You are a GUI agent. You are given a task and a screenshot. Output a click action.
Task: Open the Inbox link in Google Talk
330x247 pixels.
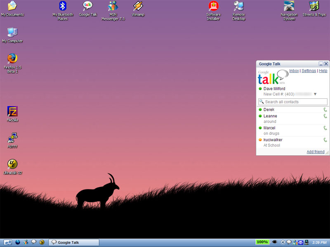[294, 71]
